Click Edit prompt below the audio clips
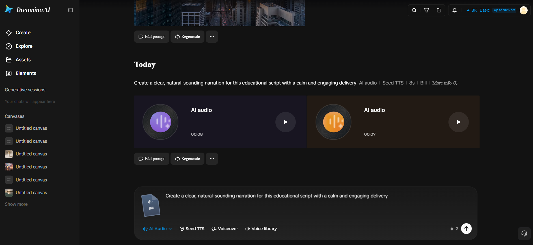533x245 pixels. [152, 159]
